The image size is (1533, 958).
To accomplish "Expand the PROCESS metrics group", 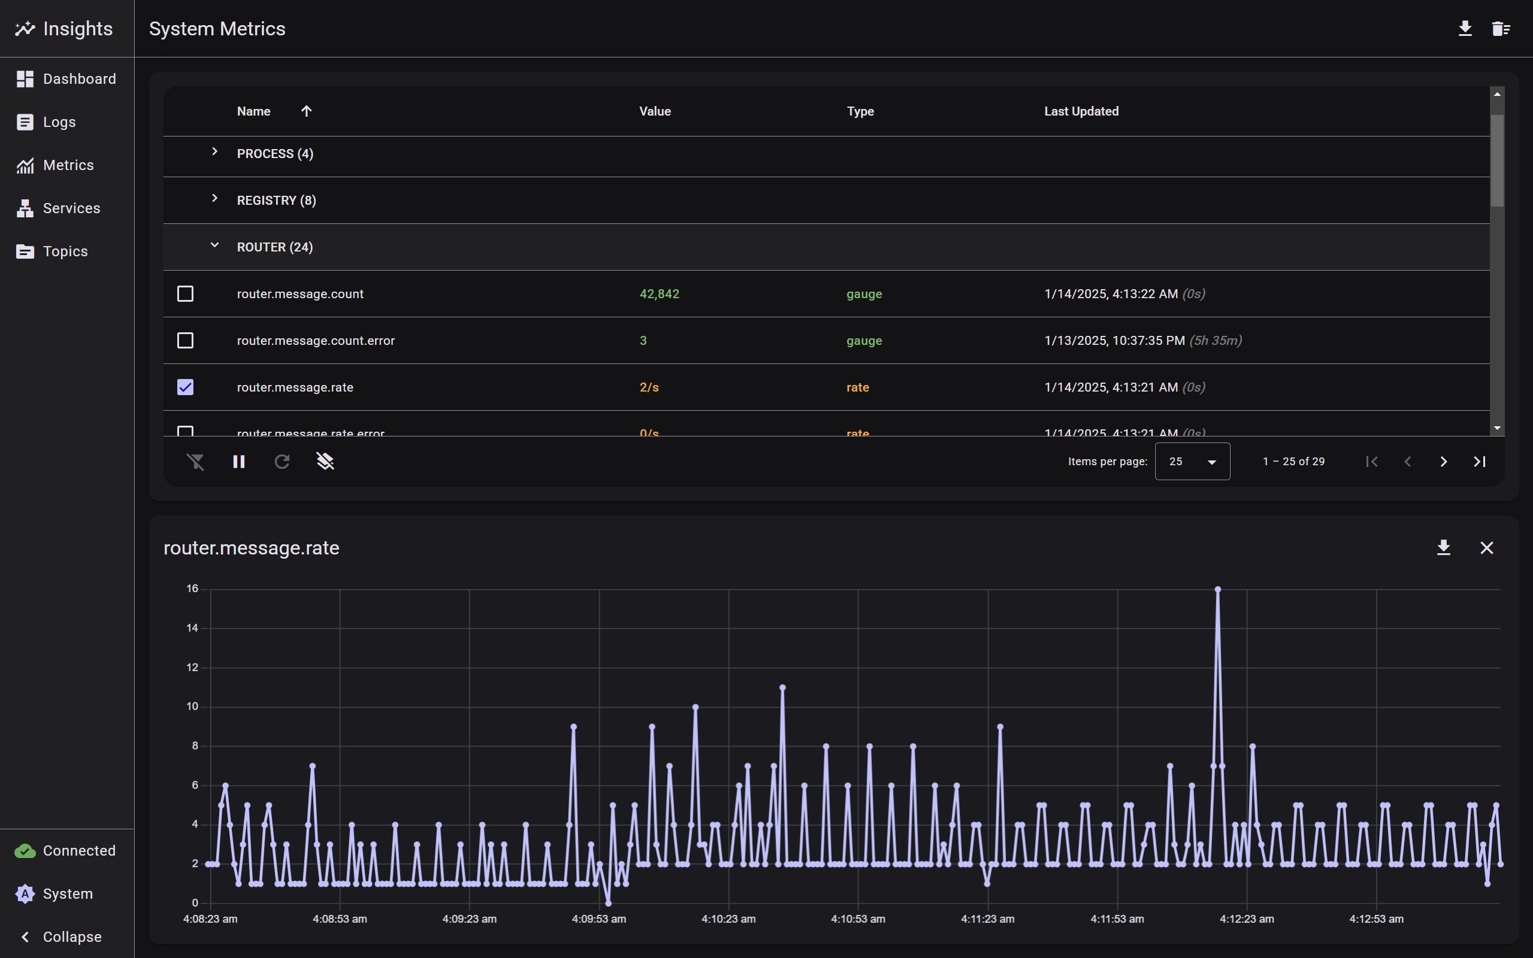I will [x=214, y=152].
